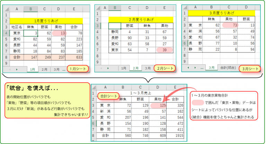The height and width of the screenshot is (144, 266).
Task: Click the cell containing 90 in the 2月 sheet
Action: 130,38
